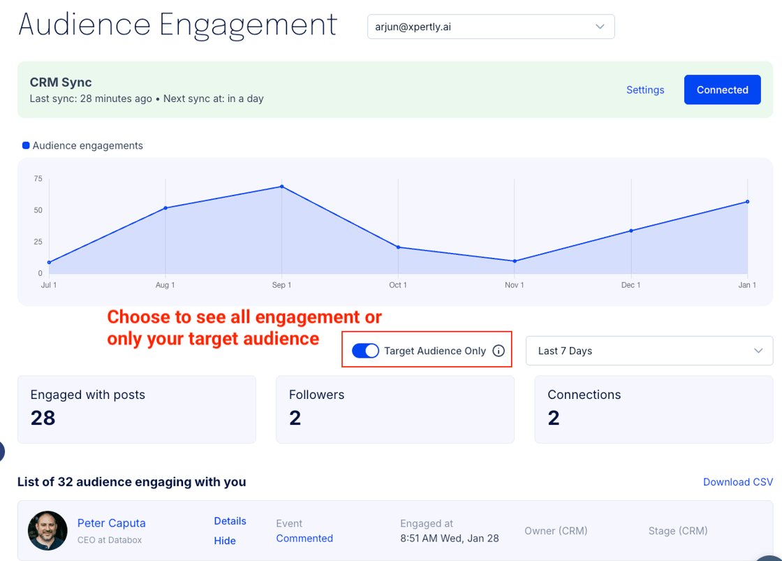The image size is (782, 561).
Task: Select the Engaged with posts stat card
Action: click(136, 409)
